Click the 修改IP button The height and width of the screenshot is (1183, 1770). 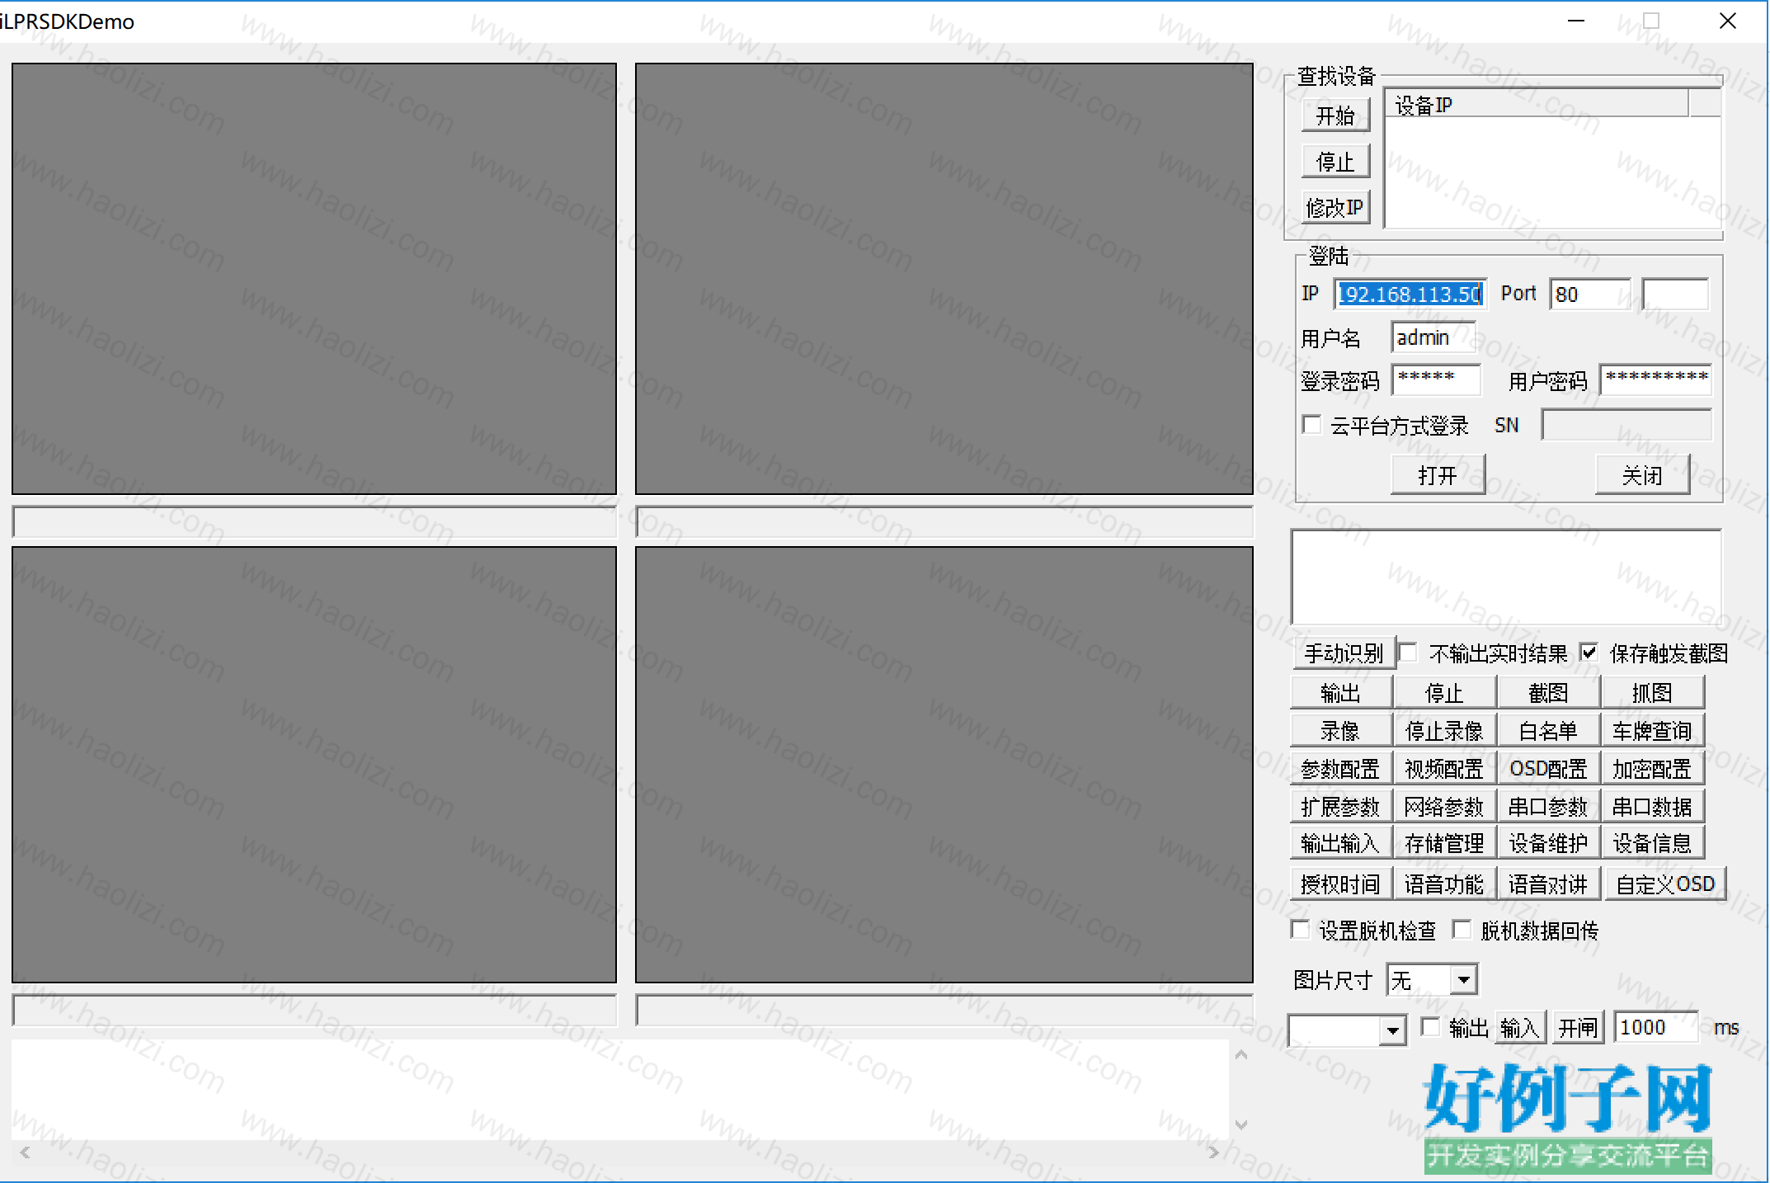point(1335,207)
